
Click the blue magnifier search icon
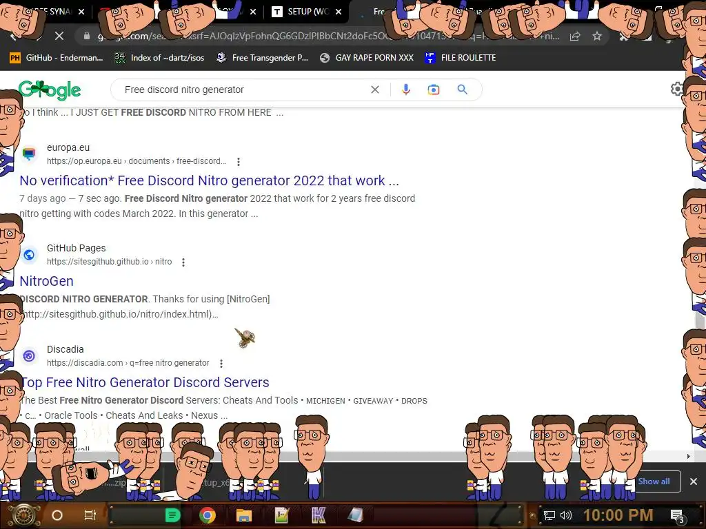pyautogui.click(x=462, y=90)
